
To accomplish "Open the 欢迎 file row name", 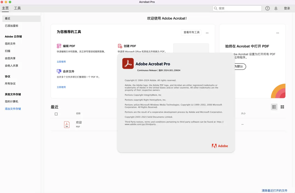I will (79, 122).
